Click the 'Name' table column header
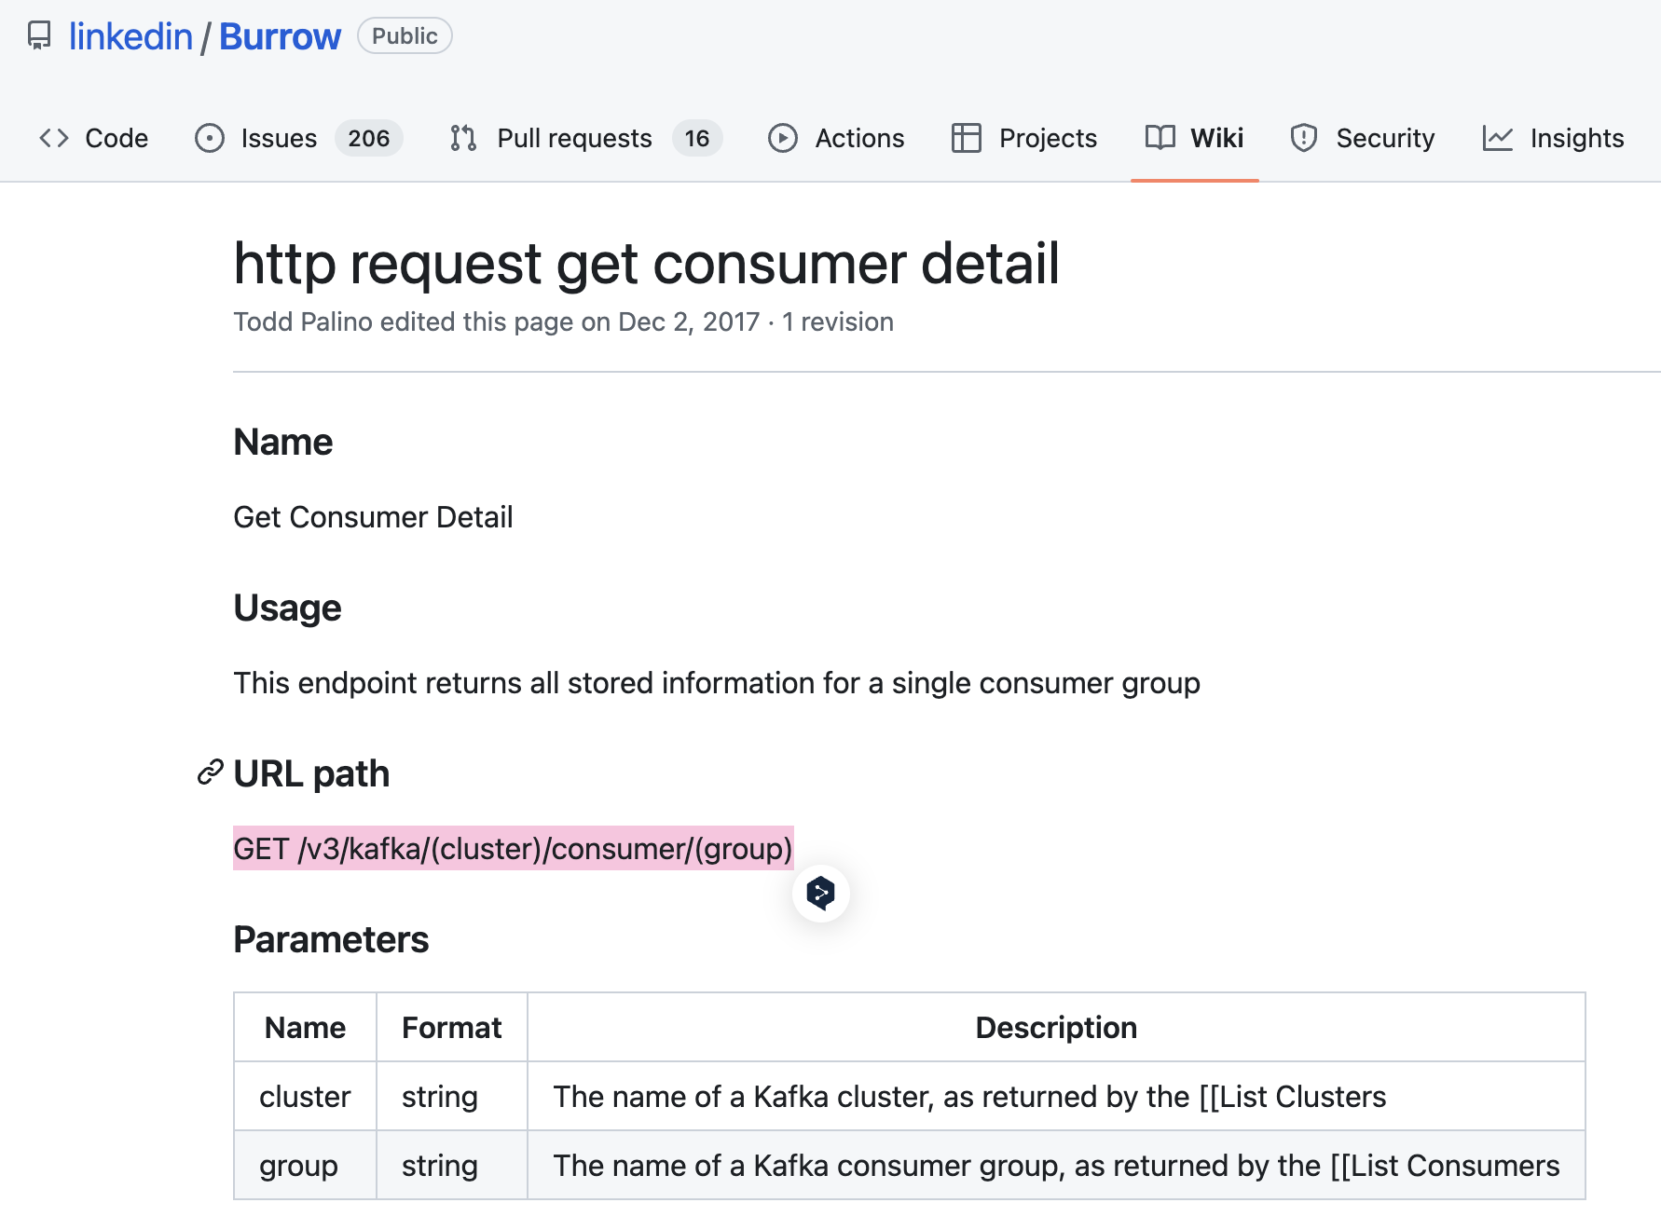This screenshot has width=1661, height=1230. [305, 1027]
